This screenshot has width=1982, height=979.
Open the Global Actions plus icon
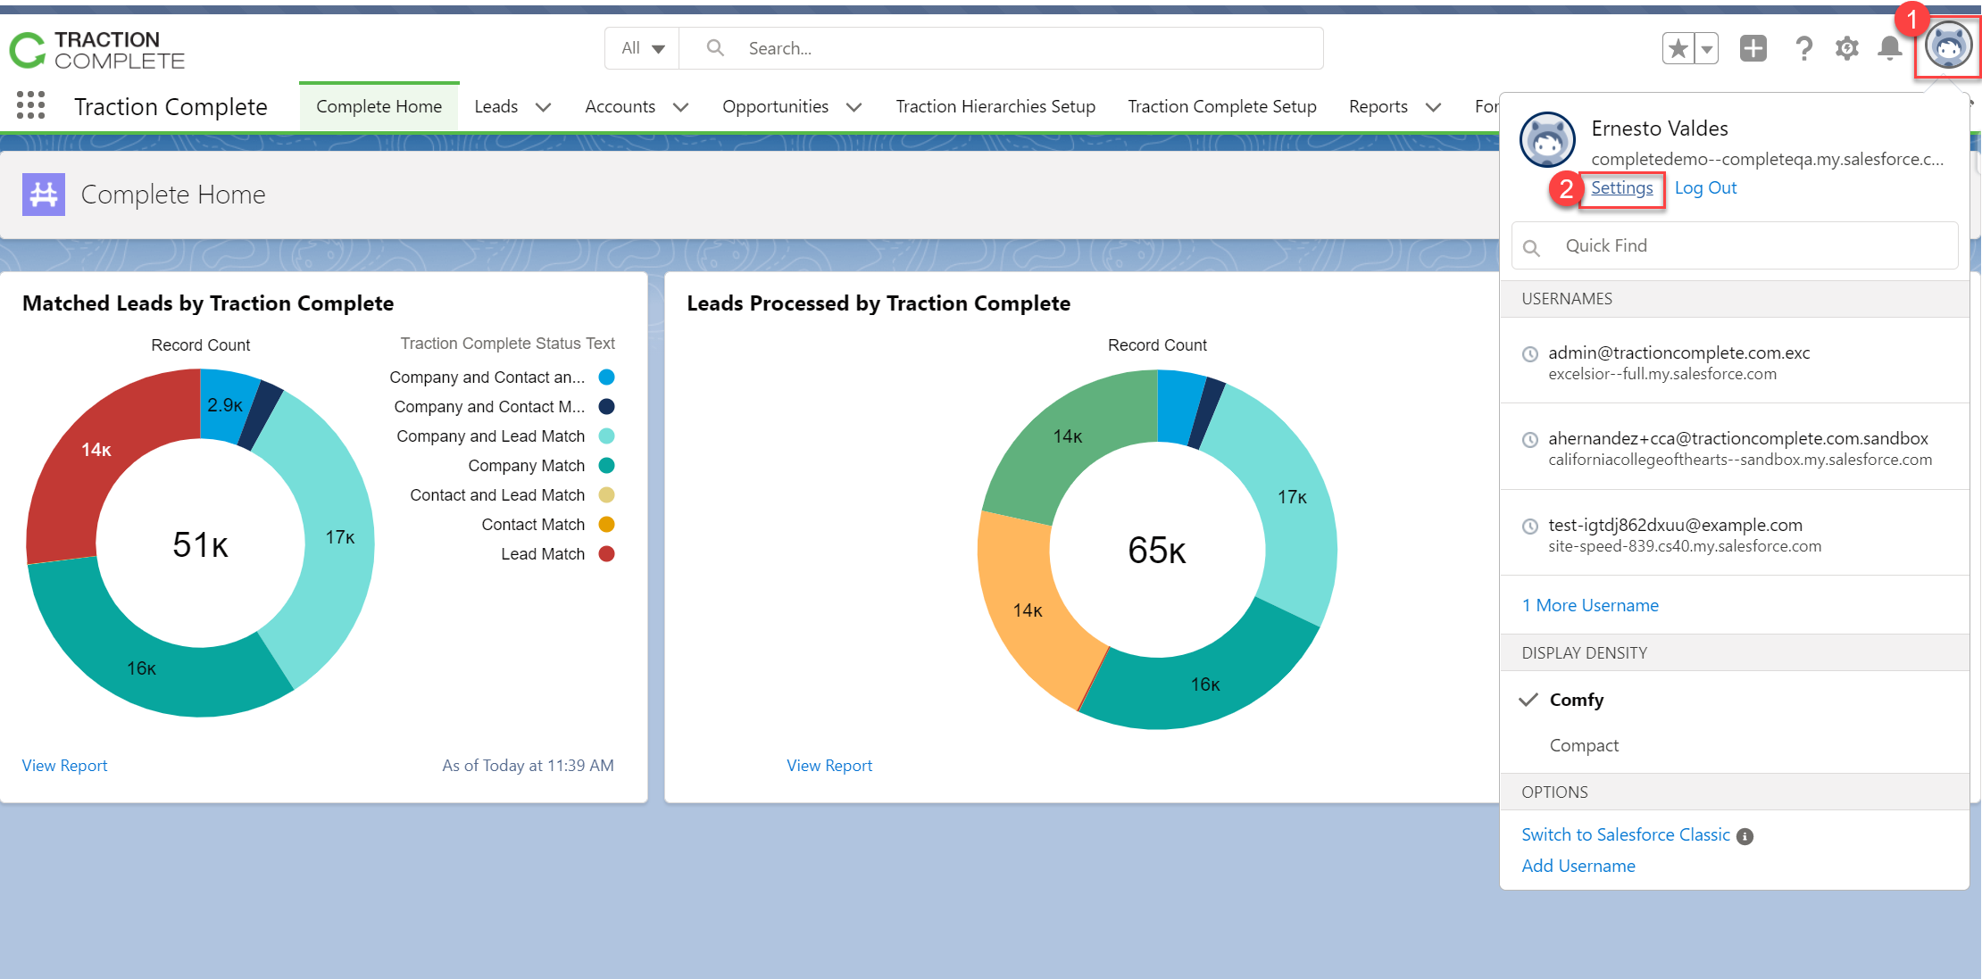click(1753, 48)
